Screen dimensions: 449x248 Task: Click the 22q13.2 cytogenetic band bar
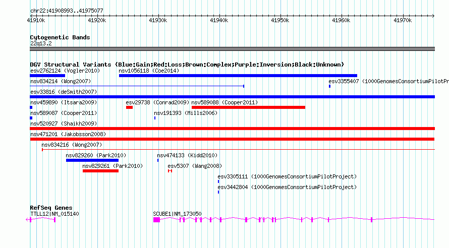pyautogui.click(x=232, y=49)
